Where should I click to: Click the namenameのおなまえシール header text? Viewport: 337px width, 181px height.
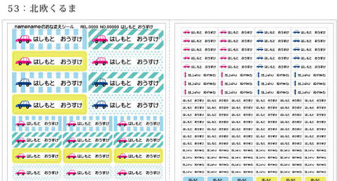click(44, 27)
